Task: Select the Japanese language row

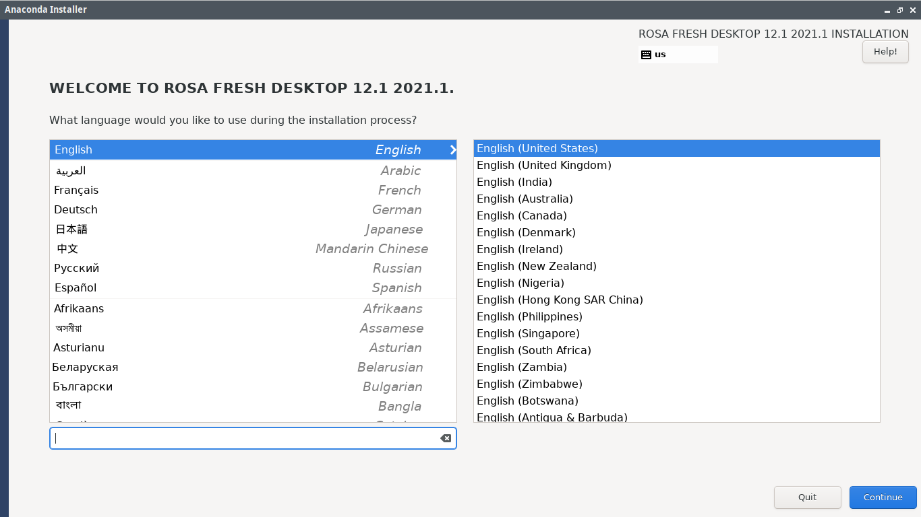Action: (254, 229)
